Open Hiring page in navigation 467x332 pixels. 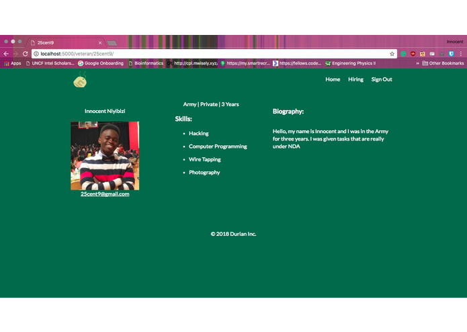(x=355, y=79)
